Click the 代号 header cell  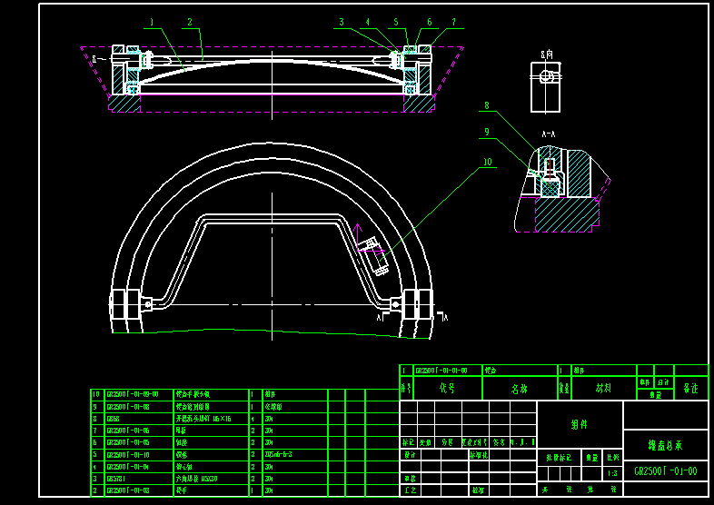coord(447,389)
